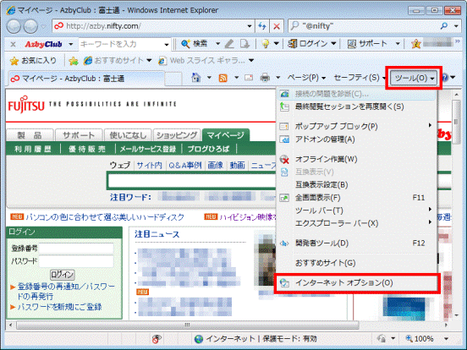
Task: Expand the address bar history dropdown
Action: 250,26
